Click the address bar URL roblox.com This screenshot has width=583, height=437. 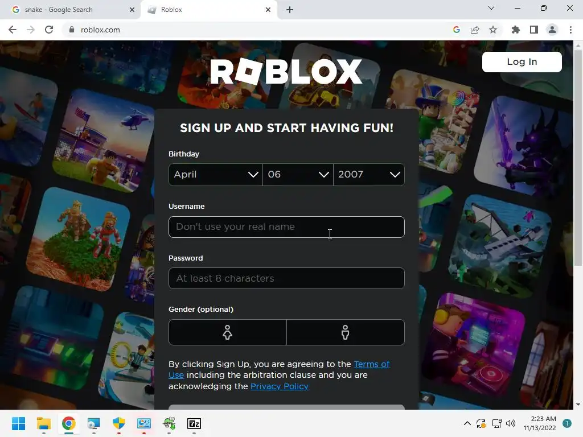[x=100, y=30]
